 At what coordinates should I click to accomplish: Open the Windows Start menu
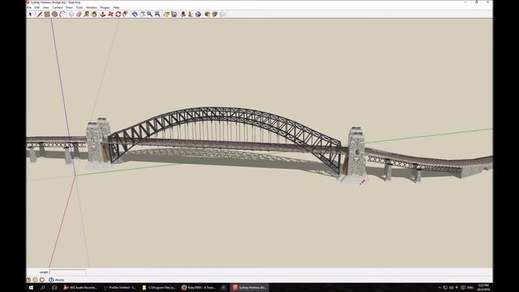pyautogui.click(x=31, y=288)
